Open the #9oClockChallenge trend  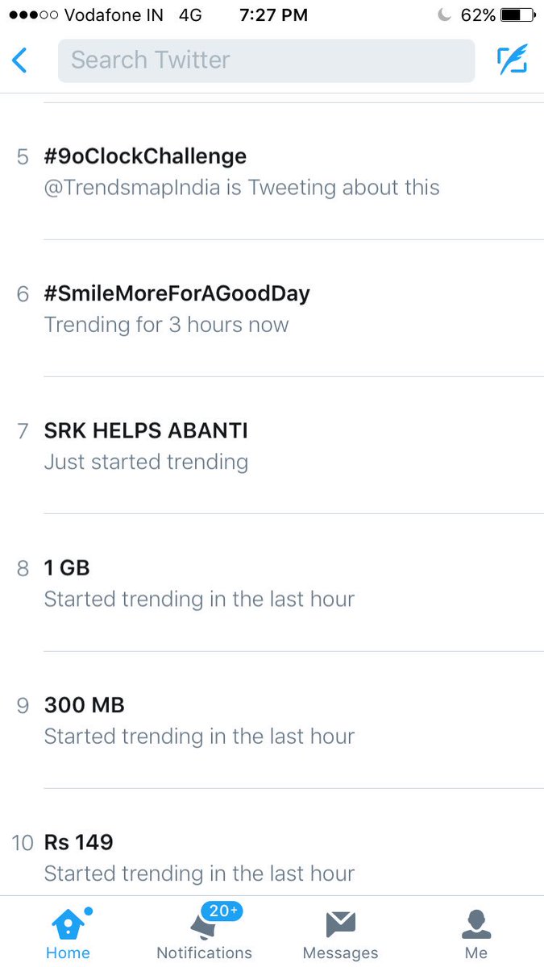pyautogui.click(x=272, y=172)
